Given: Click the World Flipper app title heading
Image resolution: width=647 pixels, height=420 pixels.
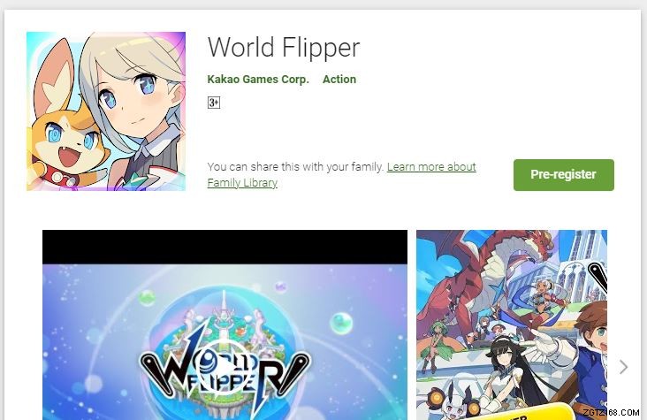Looking at the screenshot, I should (x=284, y=47).
